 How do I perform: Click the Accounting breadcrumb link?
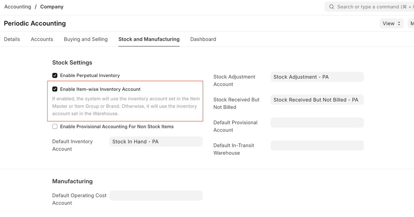pos(18,7)
